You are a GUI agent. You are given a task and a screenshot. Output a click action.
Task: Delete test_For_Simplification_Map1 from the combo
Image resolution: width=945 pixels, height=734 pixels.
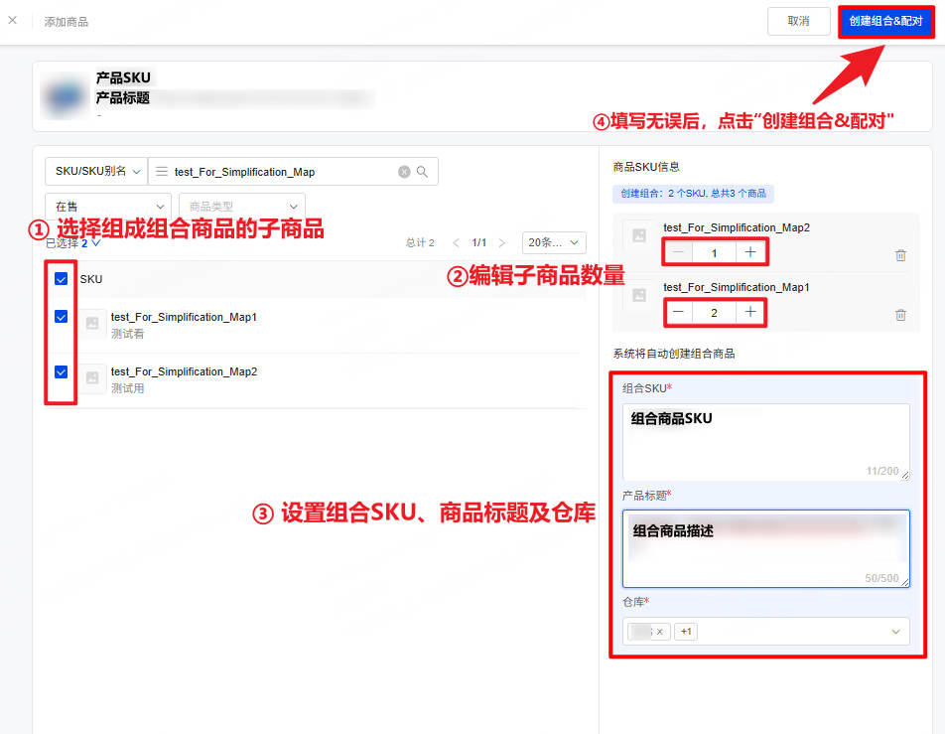[900, 315]
